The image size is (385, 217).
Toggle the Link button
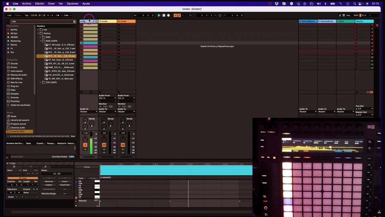click(x=9, y=15)
